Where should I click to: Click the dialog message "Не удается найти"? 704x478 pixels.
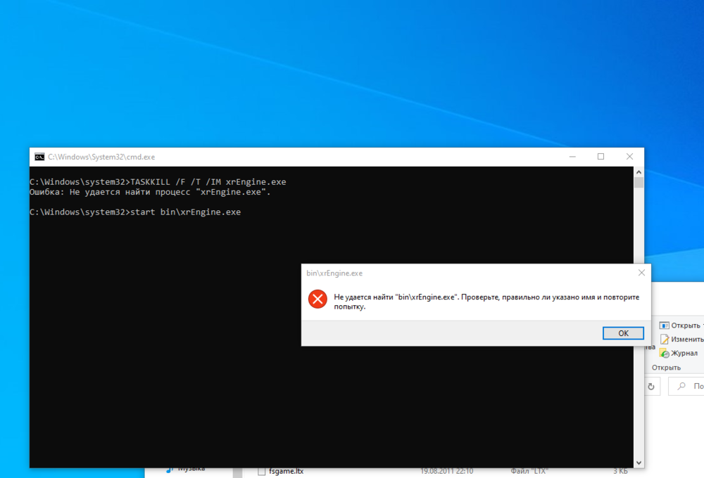[486, 302]
